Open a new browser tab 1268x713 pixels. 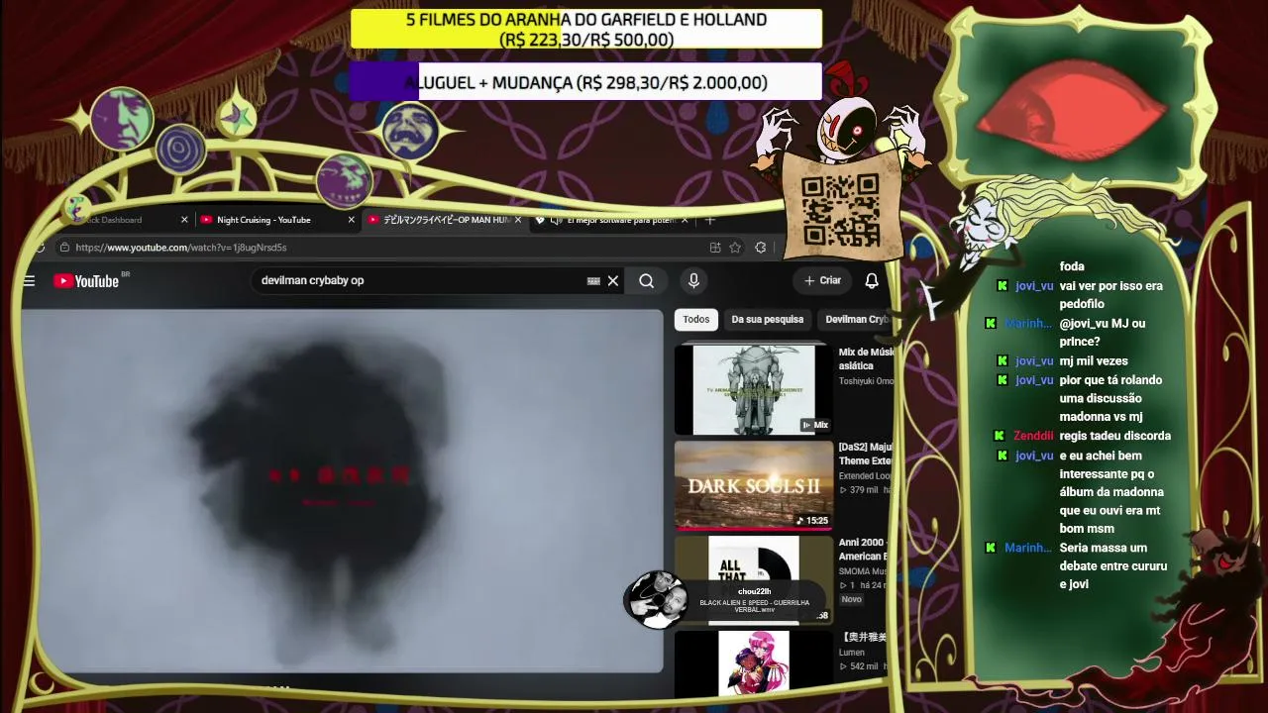(x=709, y=220)
